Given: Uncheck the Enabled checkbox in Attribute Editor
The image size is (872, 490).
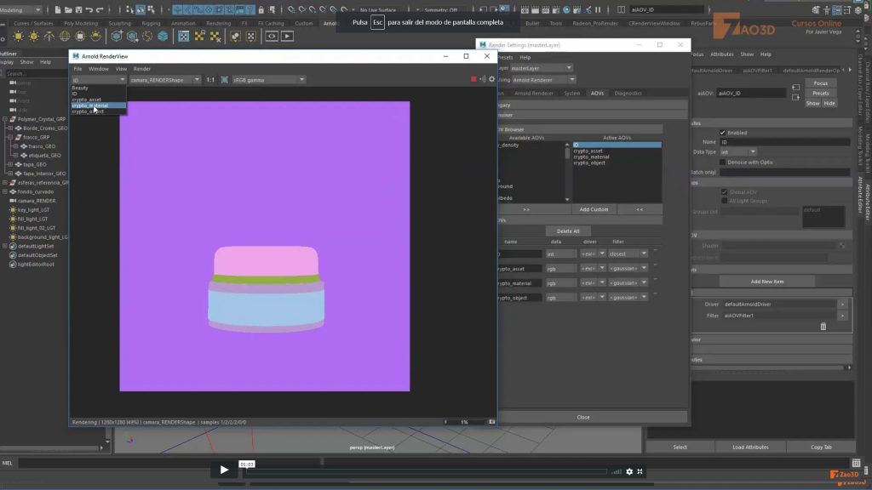Looking at the screenshot, I should (722, 134).
